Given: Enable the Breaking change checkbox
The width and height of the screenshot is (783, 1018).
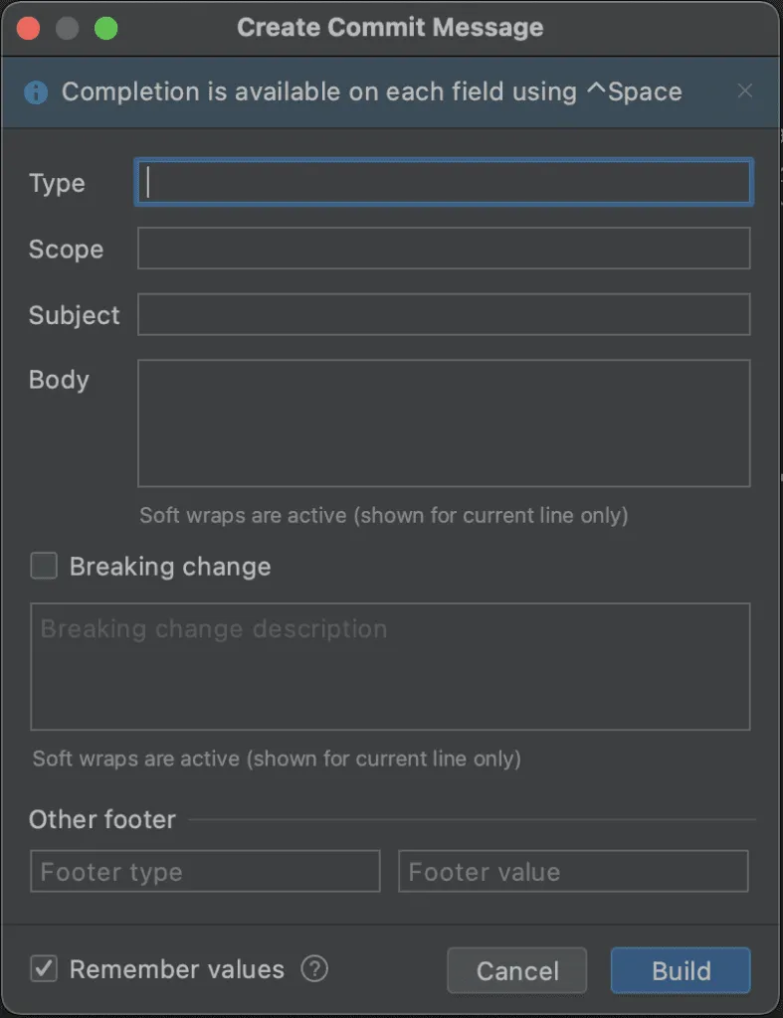Looking at the screenshot, I should point(44,567).
